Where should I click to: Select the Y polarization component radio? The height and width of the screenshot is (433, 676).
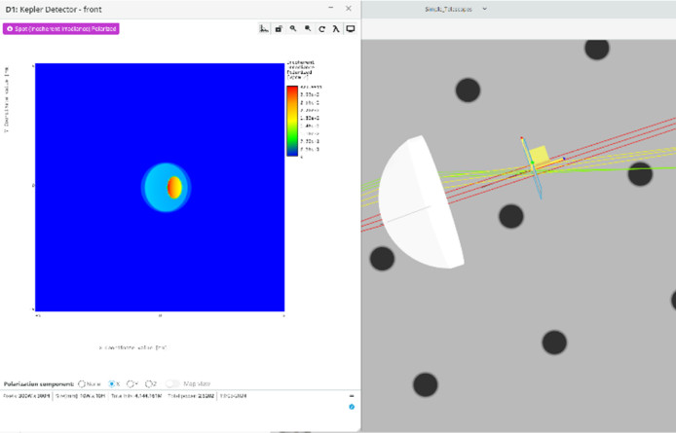point(130,383)
